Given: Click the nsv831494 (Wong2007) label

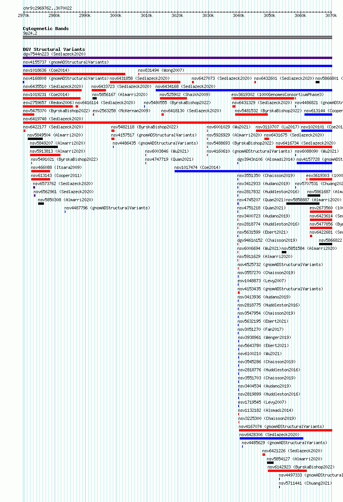Looking at the screenshot, I should pos(161,70).
